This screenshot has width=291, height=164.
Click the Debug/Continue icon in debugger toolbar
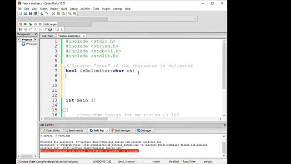point(20,29)
